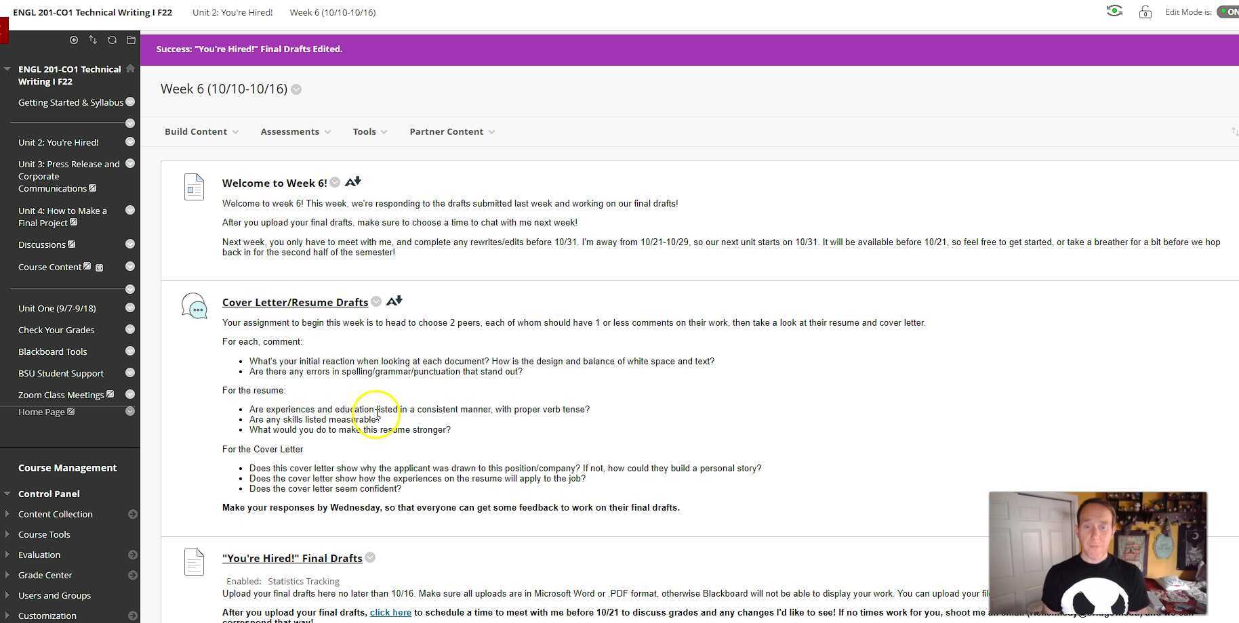Open Unit 4 Final Project menu options

[130, 210]
